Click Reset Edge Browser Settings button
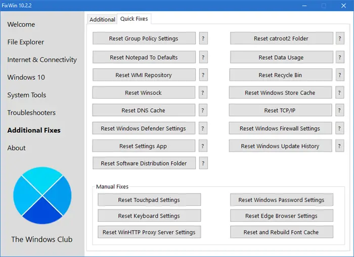The image size is (354, 257). point(282,216)
